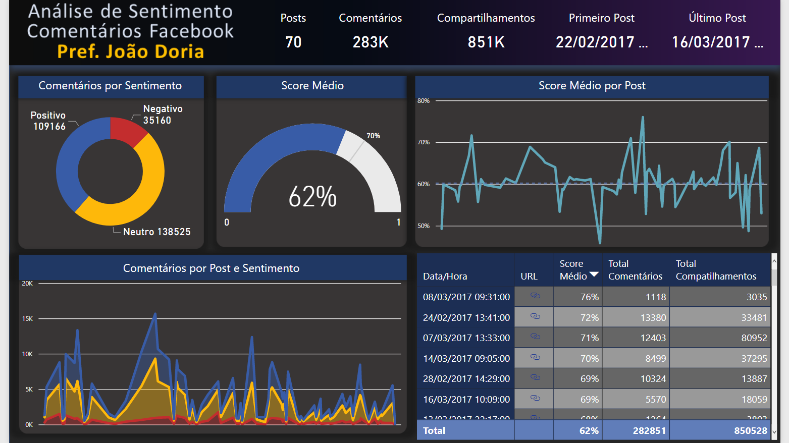
Task: Select the Primeiro Post date value
Action: point(602,42)
